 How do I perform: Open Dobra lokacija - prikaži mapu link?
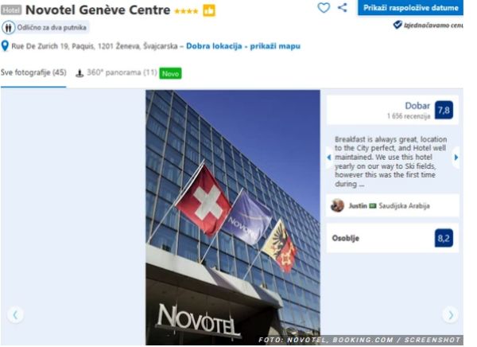[x=243, y=46]
